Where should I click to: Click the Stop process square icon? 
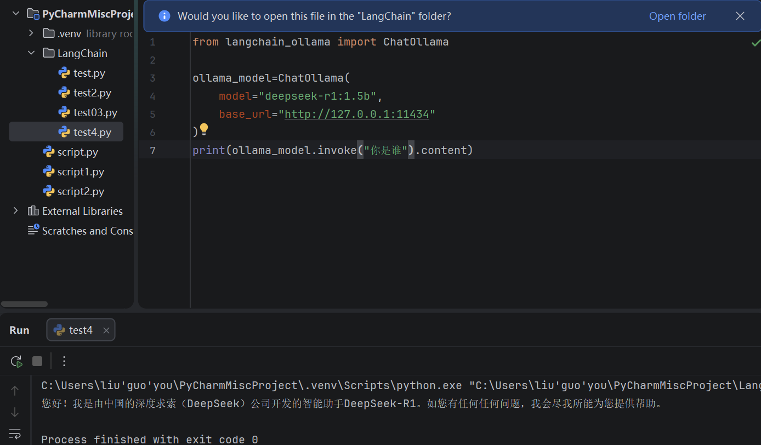point(37,361)
